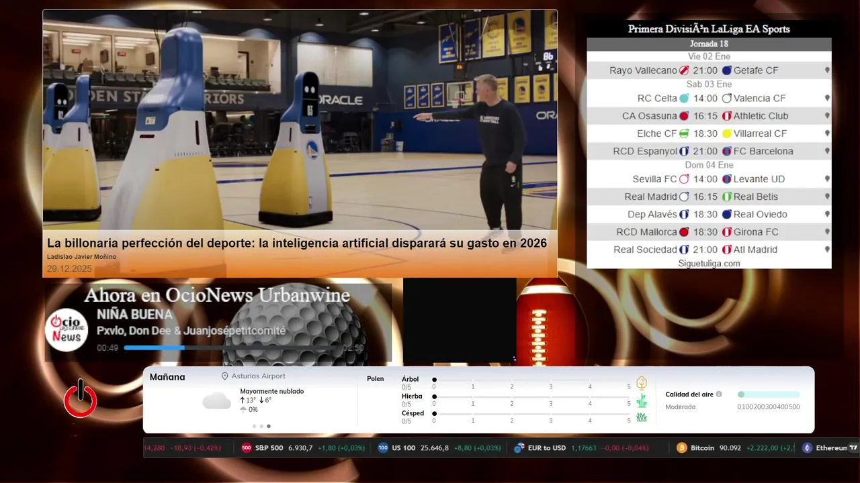Click the Asturias Airport location pin icon
This screenshot has width=860, height=483.
coord(225,376)
